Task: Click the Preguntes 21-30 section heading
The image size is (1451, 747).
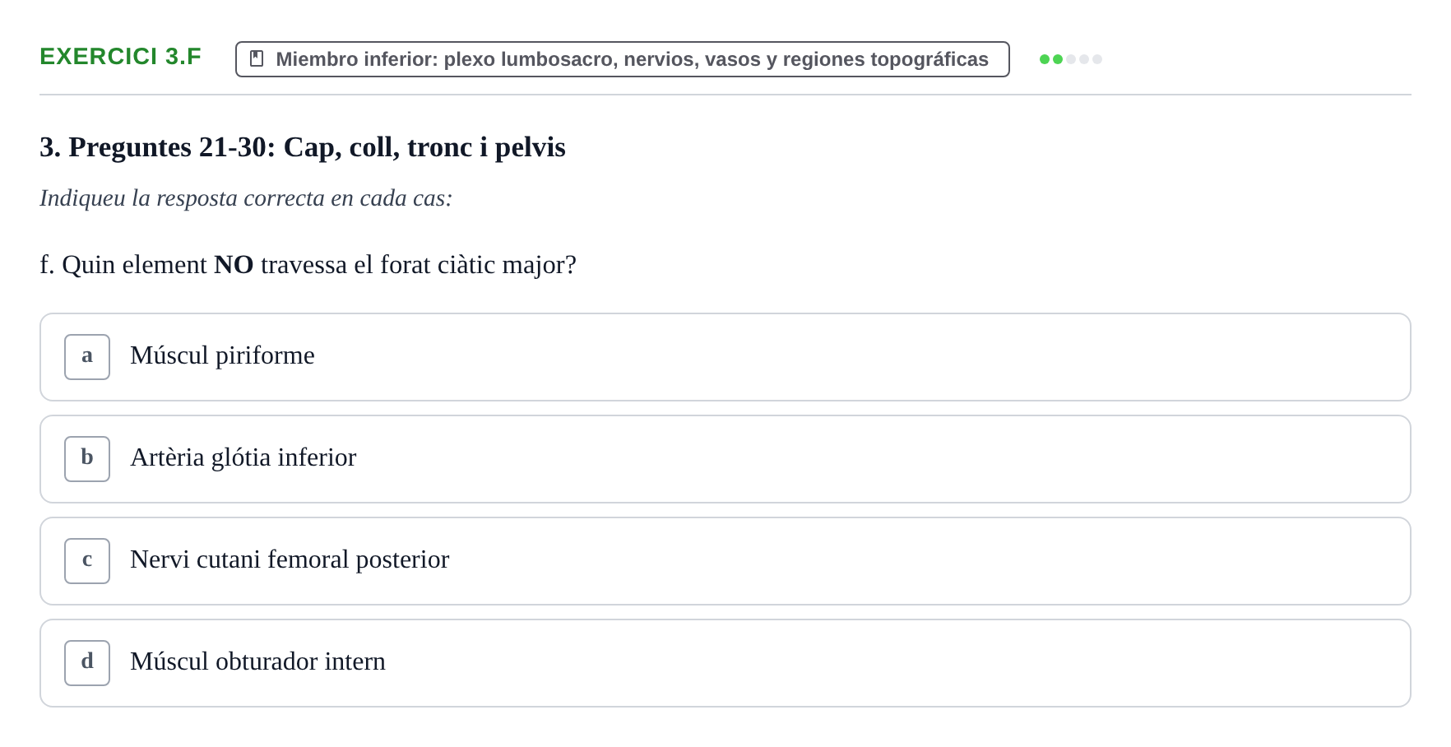Action: click(x=303, y=147)
